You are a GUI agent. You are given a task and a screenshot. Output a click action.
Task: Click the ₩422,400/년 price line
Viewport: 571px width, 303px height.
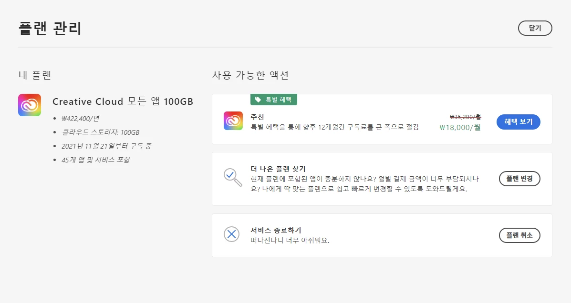point(80,119)
